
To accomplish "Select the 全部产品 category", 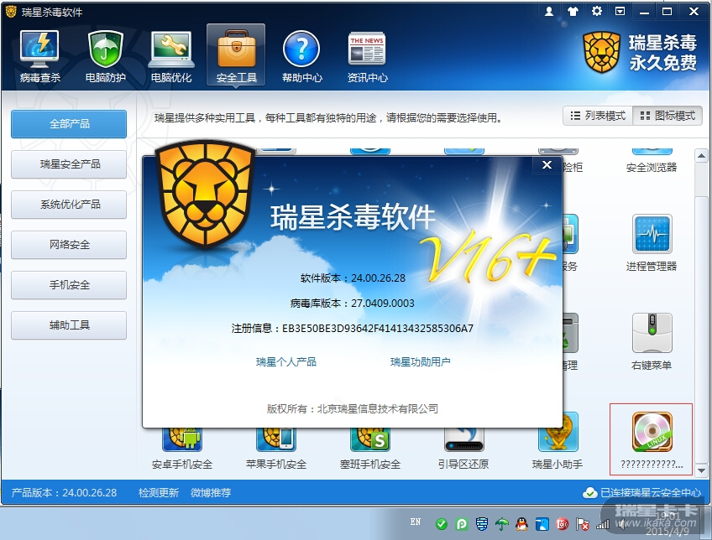I will coord(69,123).
